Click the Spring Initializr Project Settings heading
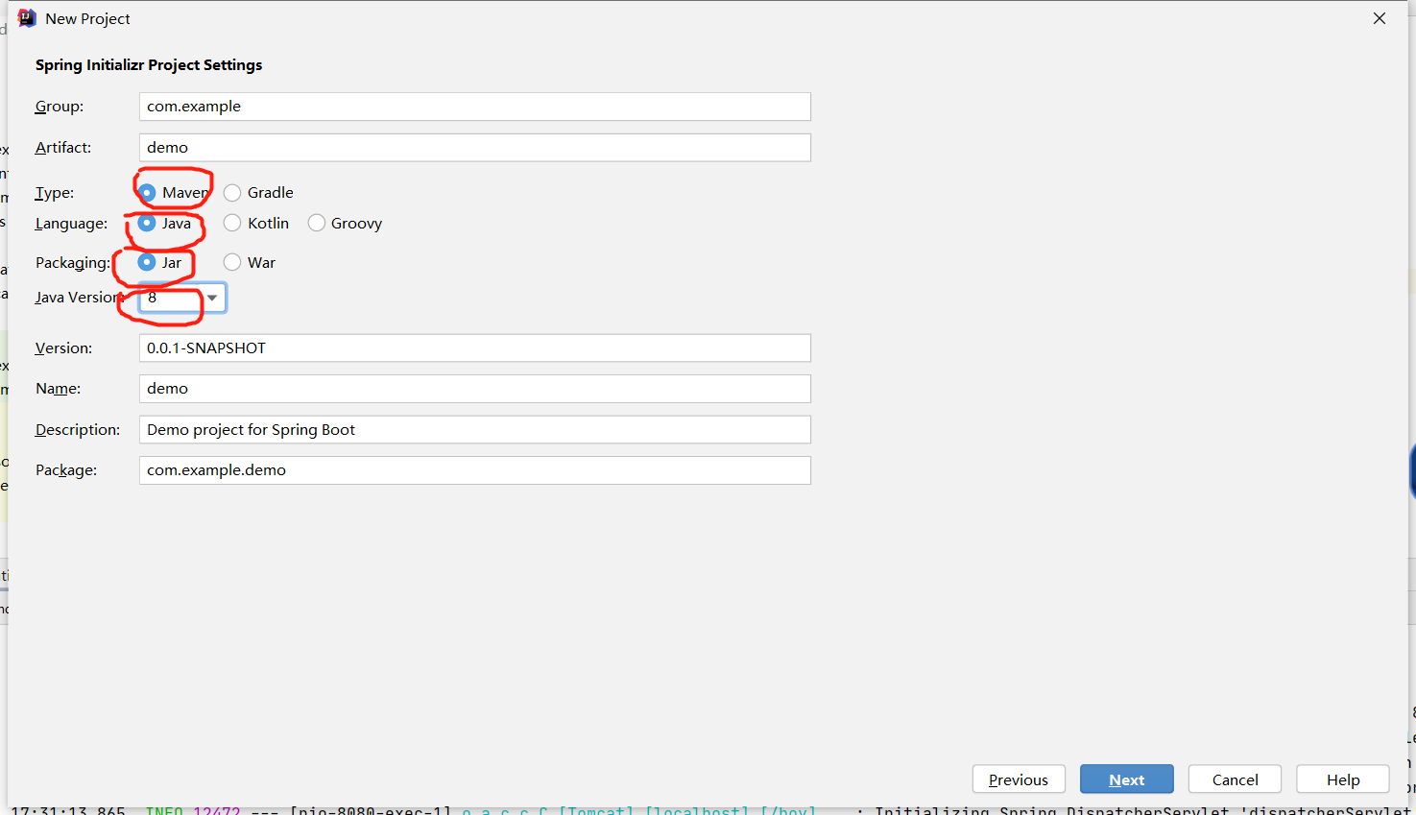1416x815 pixels. (149, 65)
